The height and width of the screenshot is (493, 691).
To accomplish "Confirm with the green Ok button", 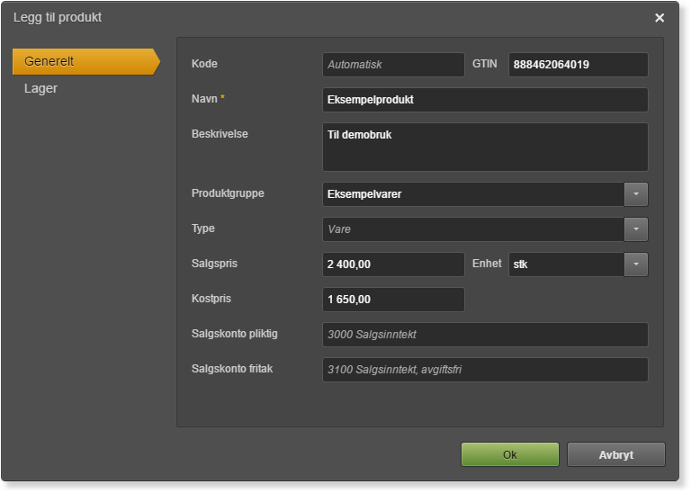I will click(510, 454).
